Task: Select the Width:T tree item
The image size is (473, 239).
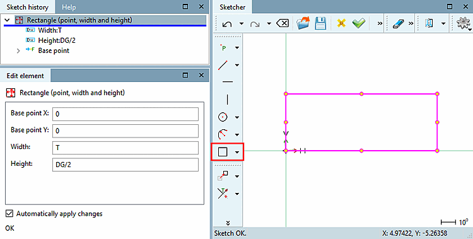Action: (50, 30)
